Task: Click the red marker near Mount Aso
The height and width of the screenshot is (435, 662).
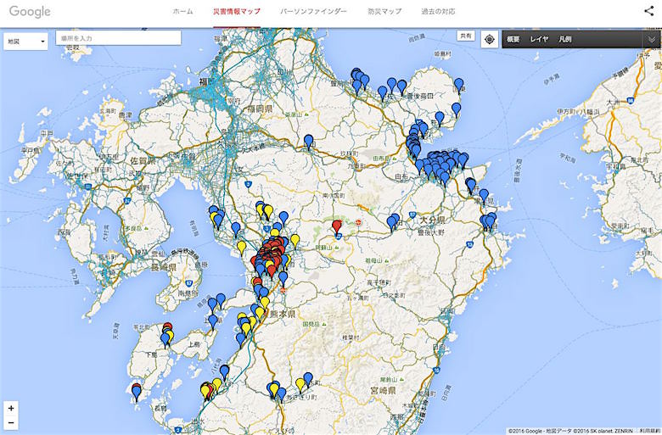Action: (x=337, y=226)
